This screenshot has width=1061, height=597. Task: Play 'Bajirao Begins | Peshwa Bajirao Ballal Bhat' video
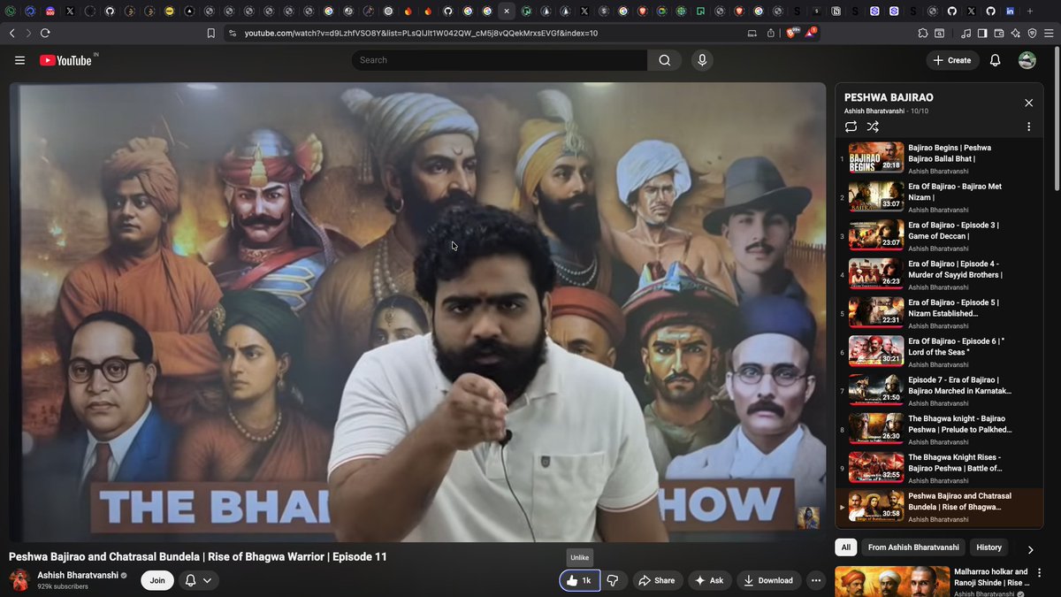click(x=939, y=158)
